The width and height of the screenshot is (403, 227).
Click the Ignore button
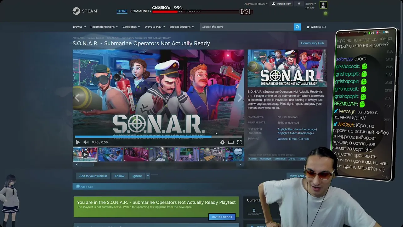click(x=137, y=176)
